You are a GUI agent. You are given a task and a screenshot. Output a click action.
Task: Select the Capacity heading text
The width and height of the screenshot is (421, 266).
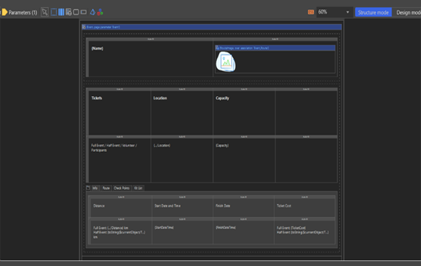pos(222,98)
